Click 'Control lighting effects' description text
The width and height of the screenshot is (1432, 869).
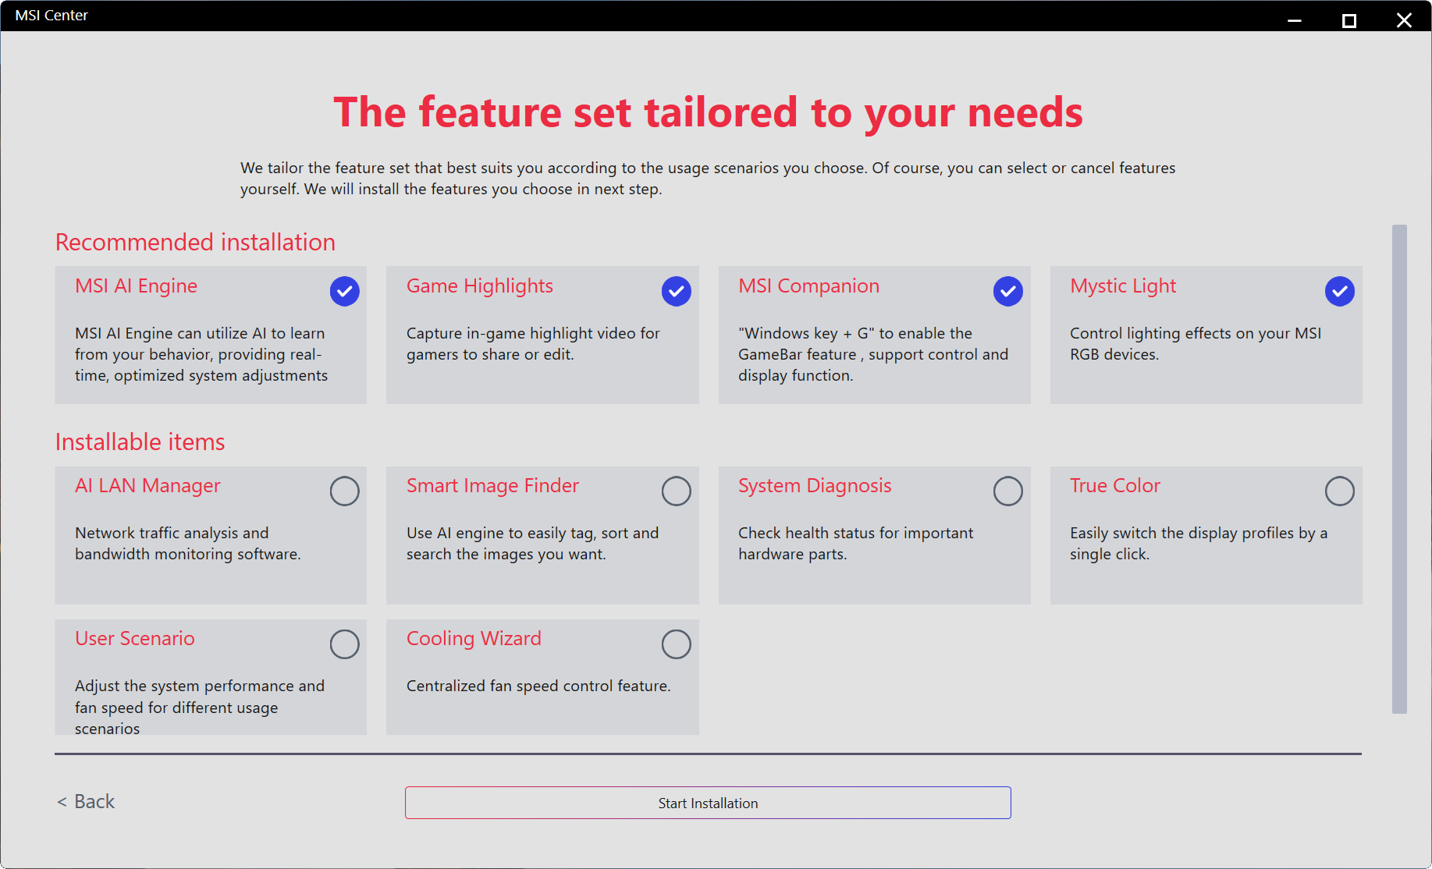click(1196, 343)
